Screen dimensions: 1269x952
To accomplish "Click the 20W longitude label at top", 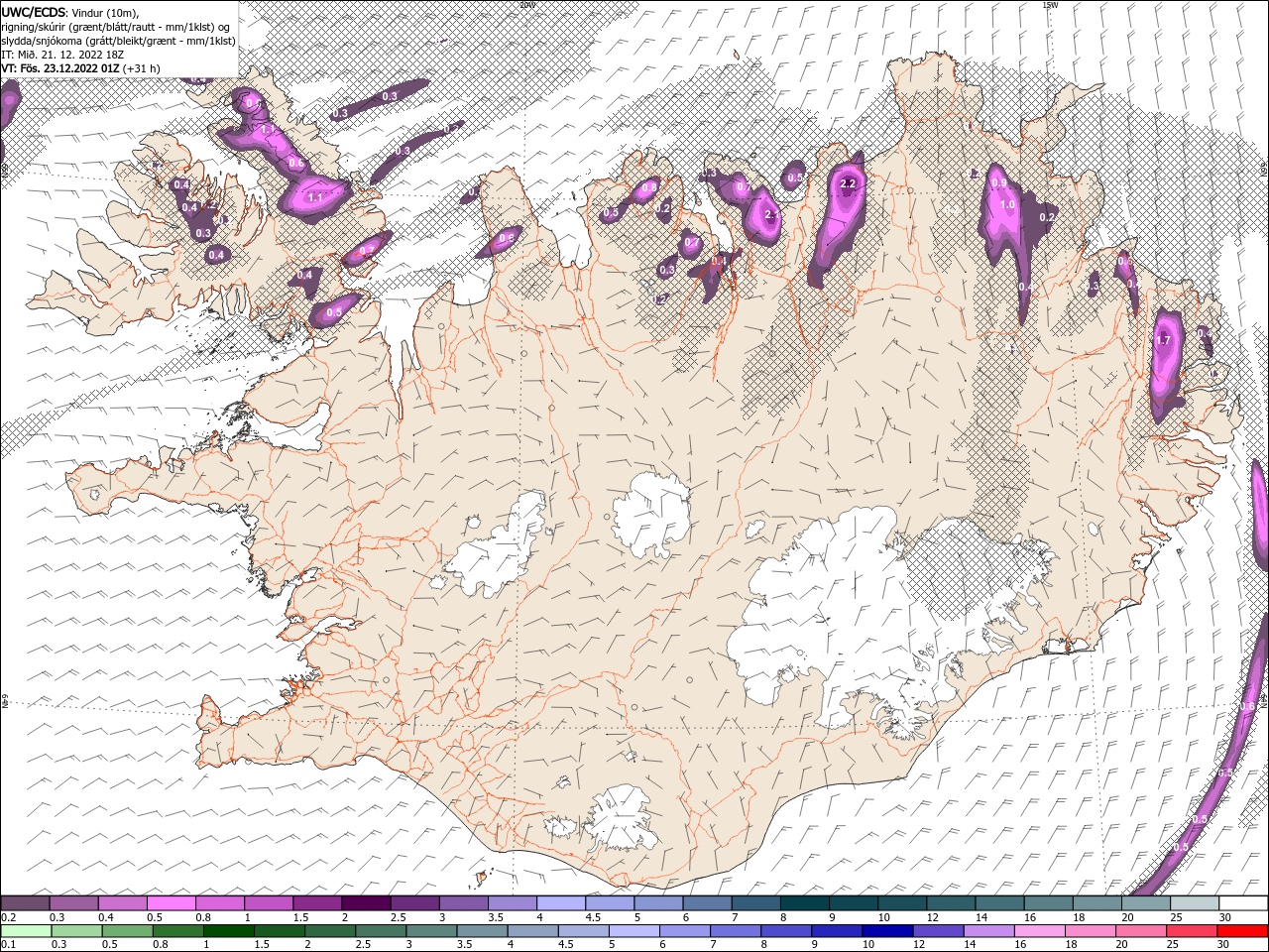I will (x=526, y=5).
